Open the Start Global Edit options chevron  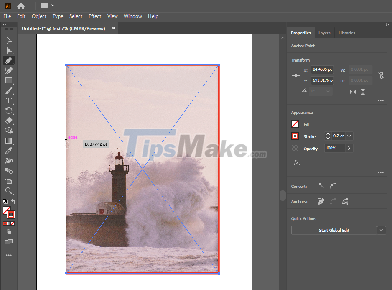pos(382,230)
